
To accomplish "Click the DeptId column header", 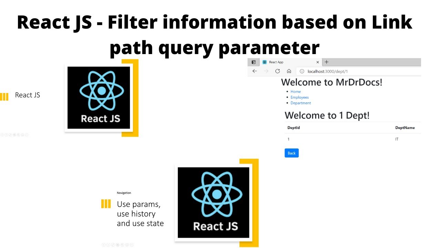I will pyautogui.click(x=294, y=128).
